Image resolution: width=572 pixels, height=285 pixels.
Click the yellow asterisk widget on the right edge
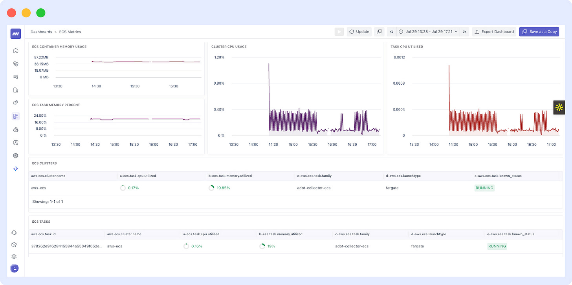coord(559,107)
